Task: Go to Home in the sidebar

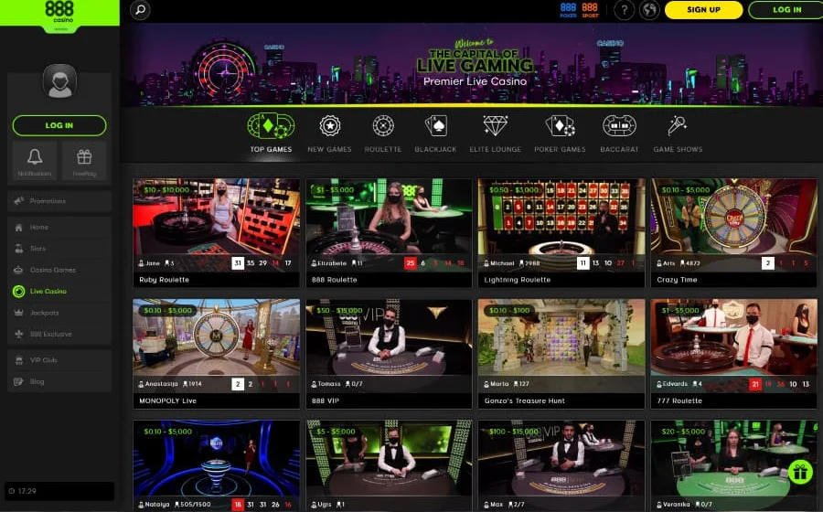Action: pos(59,227)
